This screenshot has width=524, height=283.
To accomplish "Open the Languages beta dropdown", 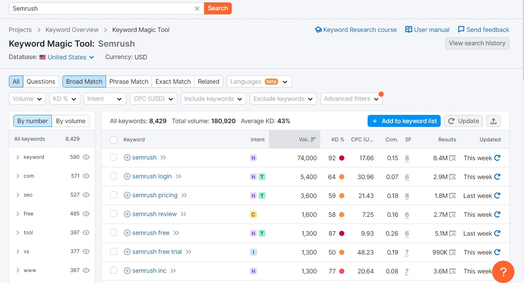I will [x=259, y=81].
